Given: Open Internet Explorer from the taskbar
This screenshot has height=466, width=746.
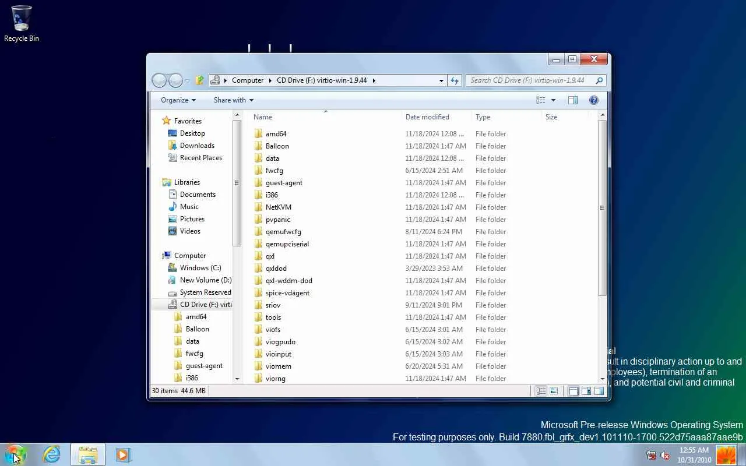Looking at the screenshot, I should pyautogui.click(x=52, y=454).
